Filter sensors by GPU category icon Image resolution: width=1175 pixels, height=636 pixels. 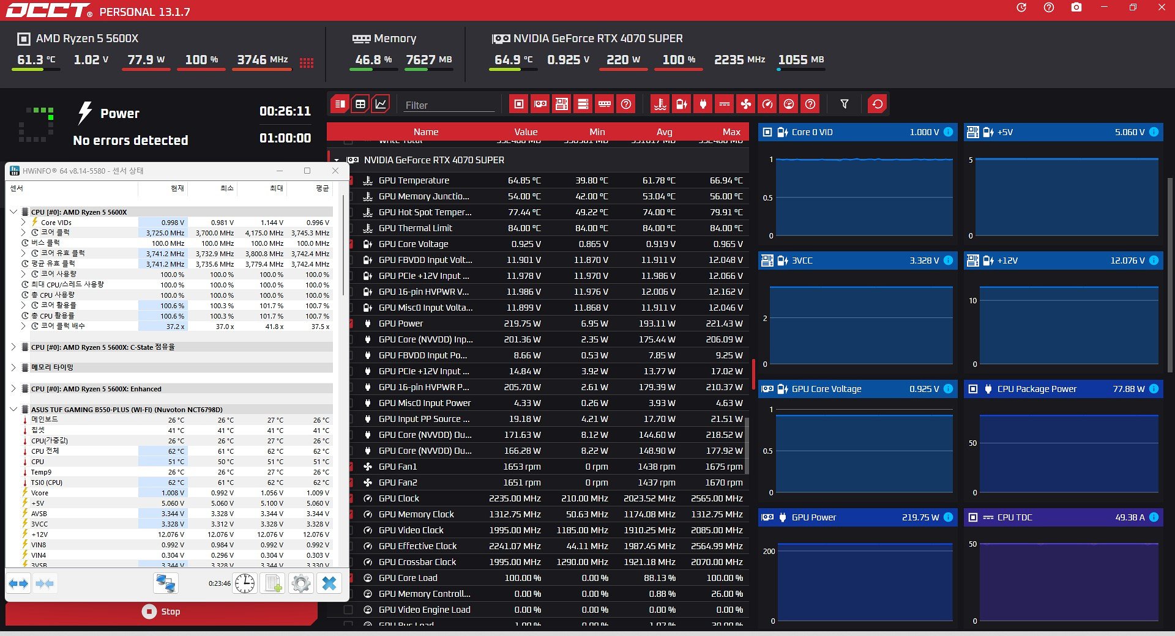point(540,104)
